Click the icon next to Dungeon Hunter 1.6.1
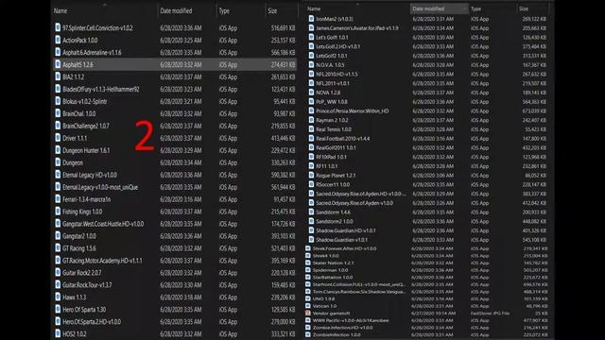 (x=58, y=150)
